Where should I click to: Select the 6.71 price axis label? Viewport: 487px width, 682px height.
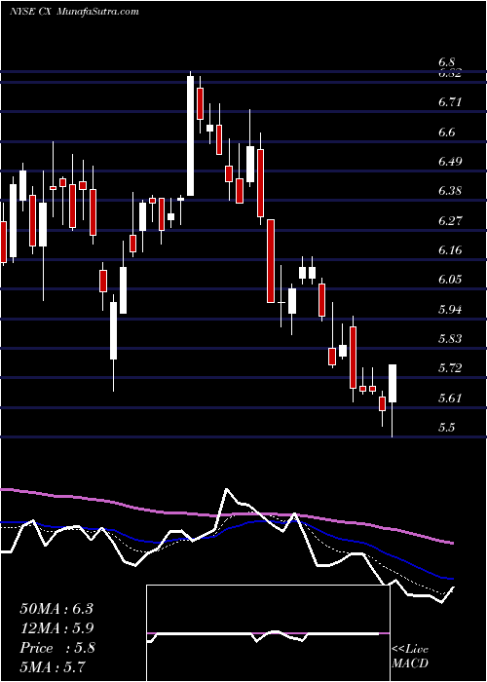449,102
